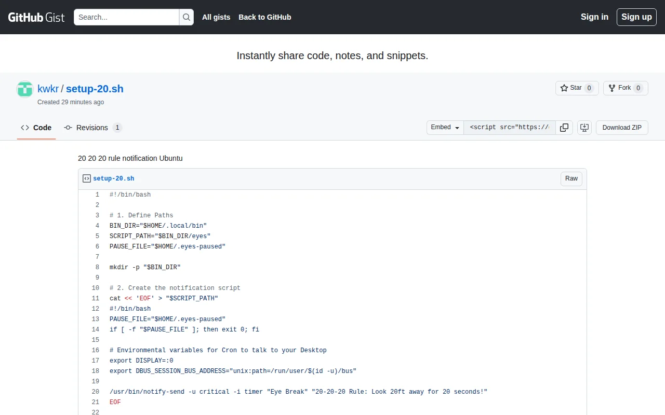Open the GitHub Gist logo home link
Image resolution: width=665 pixels, height=415 pixels.
(x=36, y=17)
